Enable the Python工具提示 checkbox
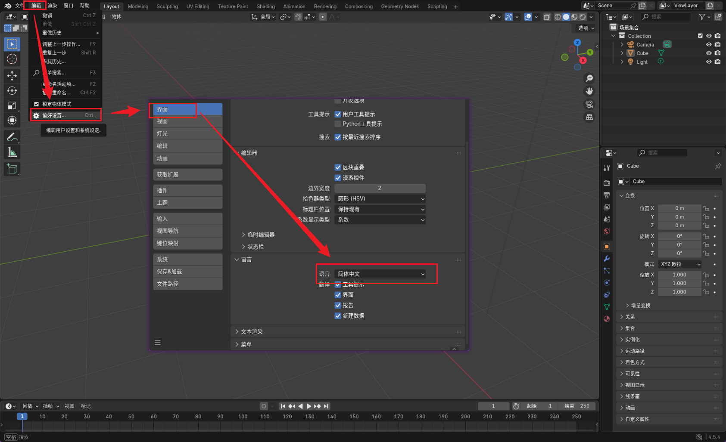Image resolution: width=726 pixels, height=442 pixels. click(x=338, y=124)
